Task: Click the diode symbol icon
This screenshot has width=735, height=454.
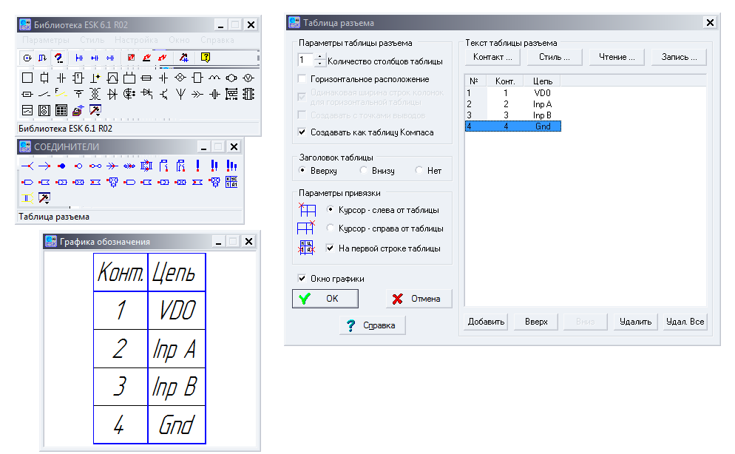Action: click(112, 94)
